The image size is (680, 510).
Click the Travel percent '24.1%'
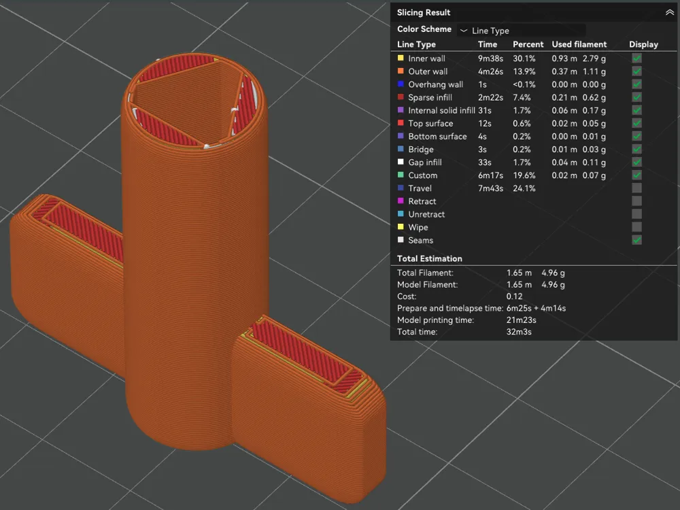524,188
